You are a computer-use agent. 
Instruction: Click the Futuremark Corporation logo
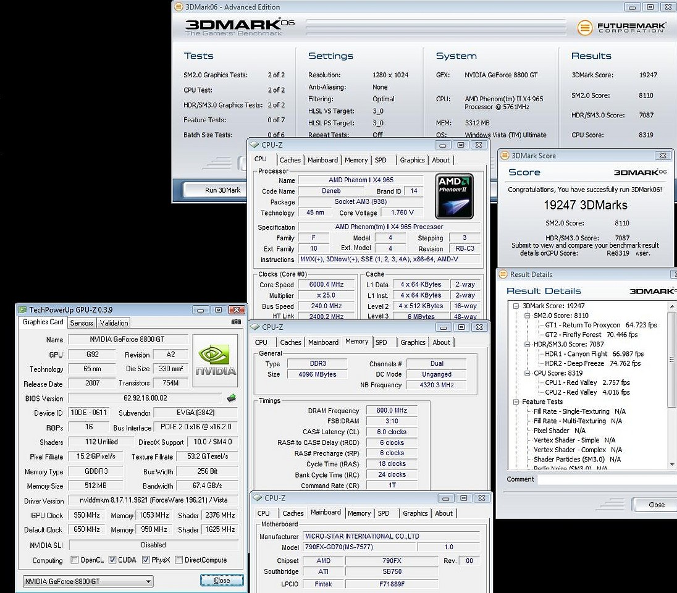point(622,28)
